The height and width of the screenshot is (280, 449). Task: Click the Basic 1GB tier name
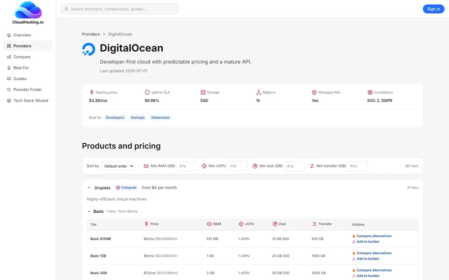coord(98,256)
